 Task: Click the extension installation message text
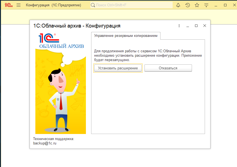point(148,55)
